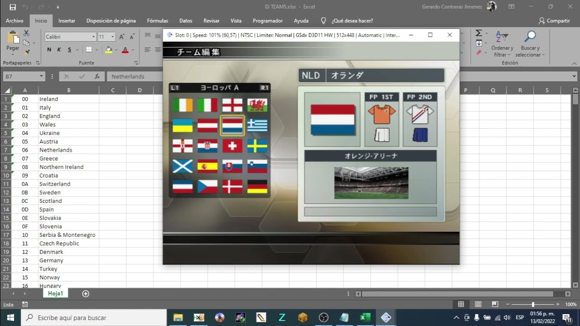Open Ordenar y filtrar menu
Viewport: 580px width, 326px height.
(502, 44)
